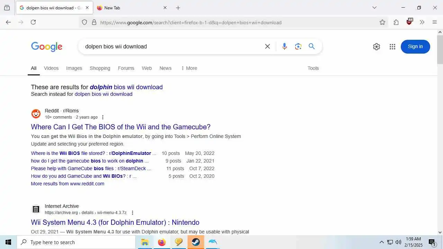The width and height of the screenshot is (443, 249).
Task: Go to the Google logo homepage
Action: (x=47, y=47)
